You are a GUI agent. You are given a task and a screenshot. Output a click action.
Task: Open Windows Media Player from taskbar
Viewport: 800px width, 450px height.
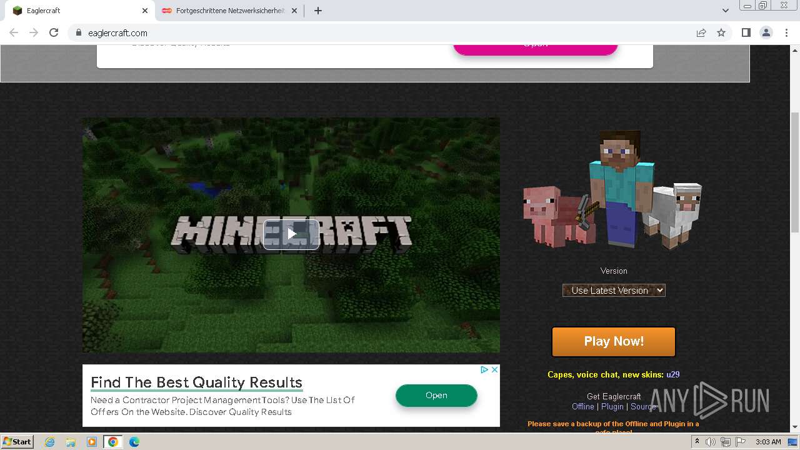tap(92, 442)
